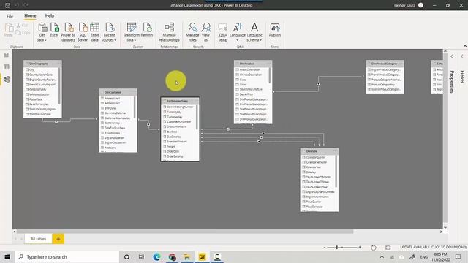Publish the report to Power BI
Screen dimensions: 468x263
pos(275,30)
